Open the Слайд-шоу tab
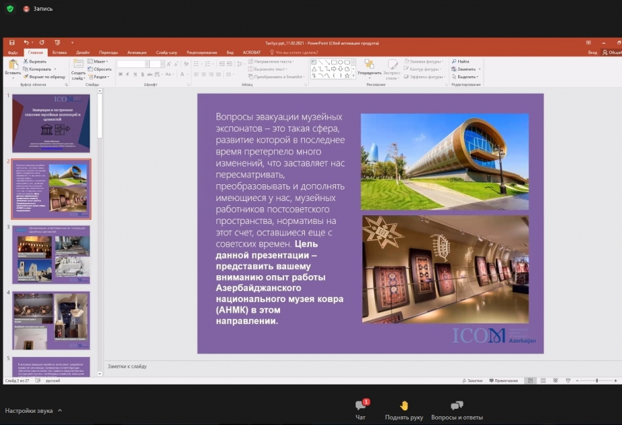This screenshot has height=425, width=622. (x=167, y=53)
